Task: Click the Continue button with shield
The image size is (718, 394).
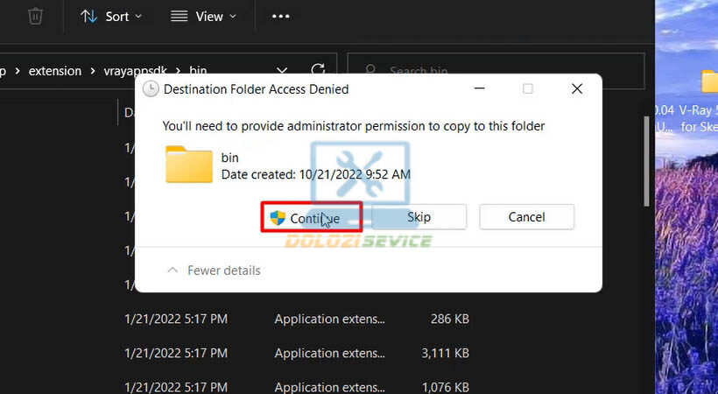Action: [313, 217]
